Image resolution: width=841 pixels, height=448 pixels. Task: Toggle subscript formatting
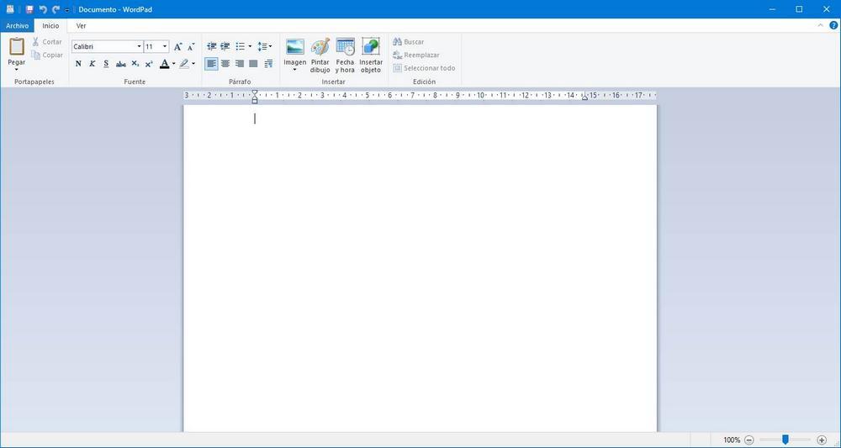(x=135, y=64)
